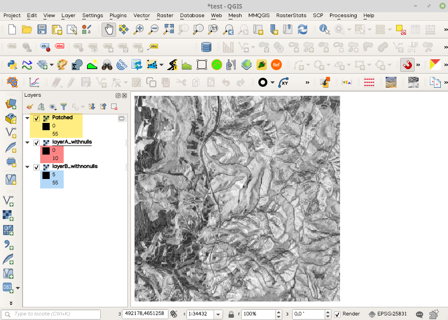
Task: Refresh the map canvas
Action: [302, 29]
